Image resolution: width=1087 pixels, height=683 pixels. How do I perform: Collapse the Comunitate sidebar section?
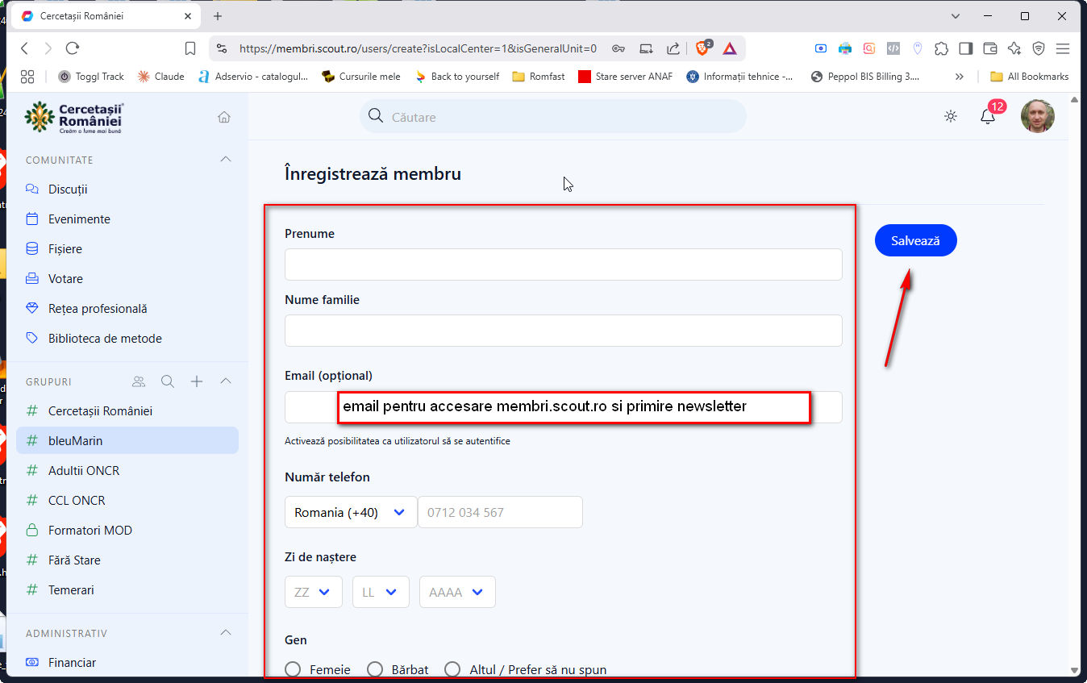point(226,160)
